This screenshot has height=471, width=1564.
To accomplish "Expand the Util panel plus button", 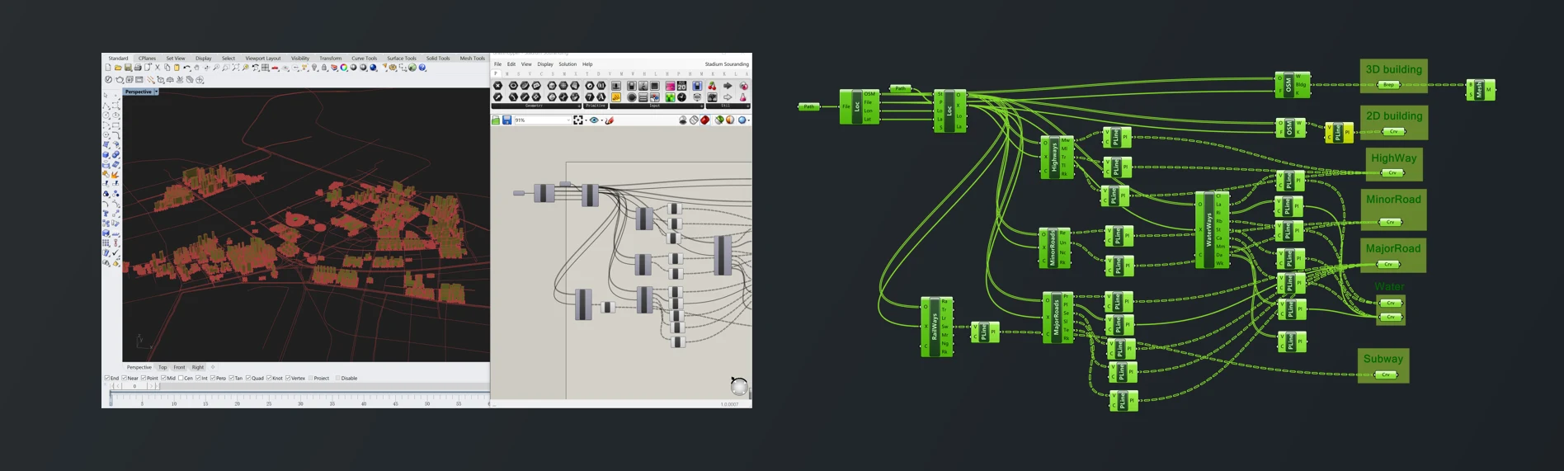I will pyautogui.click(x=747, y=106).
